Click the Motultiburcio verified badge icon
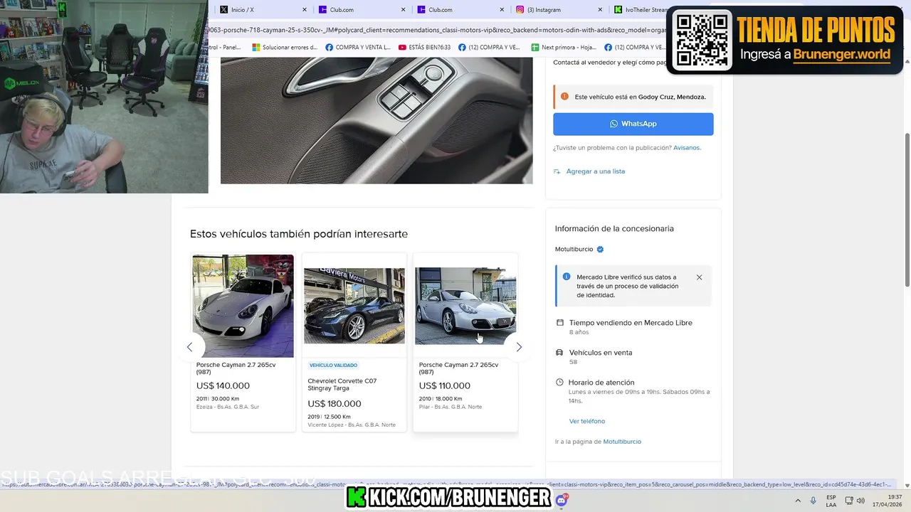The image size is (911, 512). click(x=600, y=250)
